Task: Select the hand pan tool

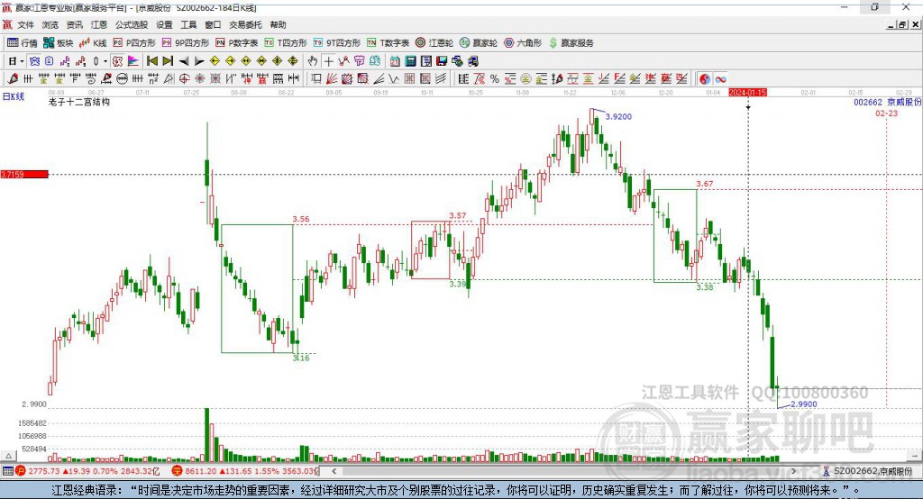Action: pos(313,61)
